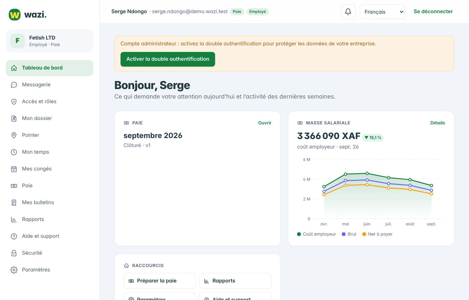Click the Pointer location pin icon
This screenshot has width=469, height=300.
[x=14, y=135]
